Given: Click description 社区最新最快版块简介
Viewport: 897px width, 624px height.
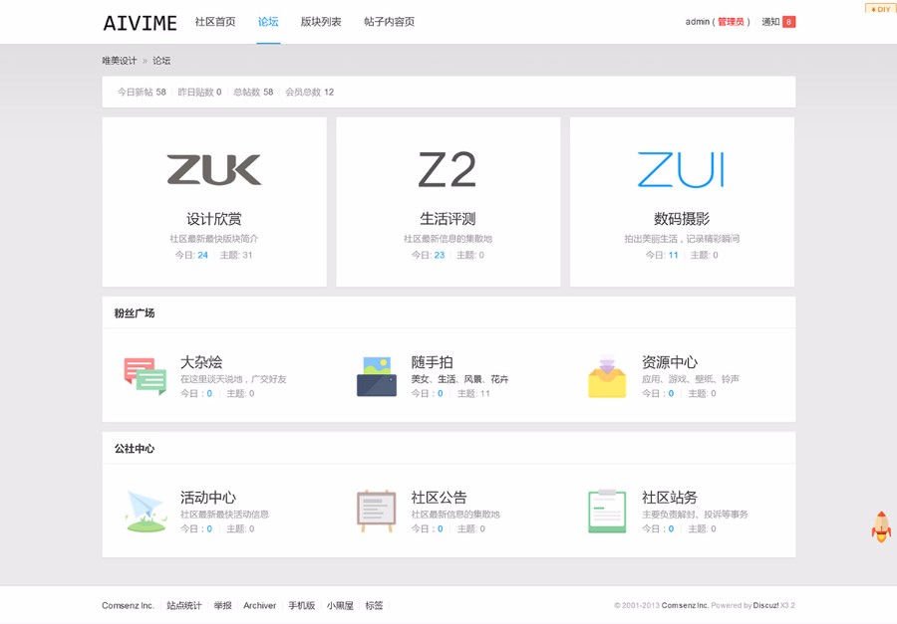Looking at the screenshot, I should click(x=214, y=239).
